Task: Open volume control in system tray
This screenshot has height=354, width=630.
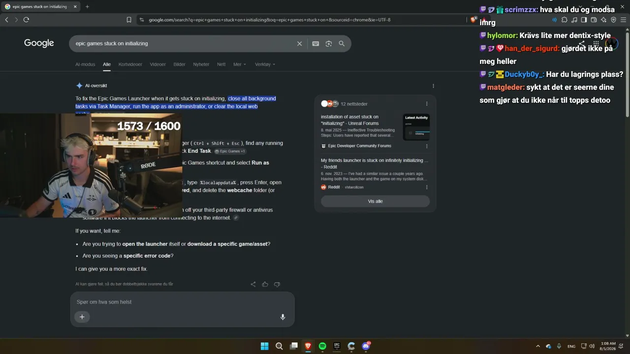Action: [592, 346]
